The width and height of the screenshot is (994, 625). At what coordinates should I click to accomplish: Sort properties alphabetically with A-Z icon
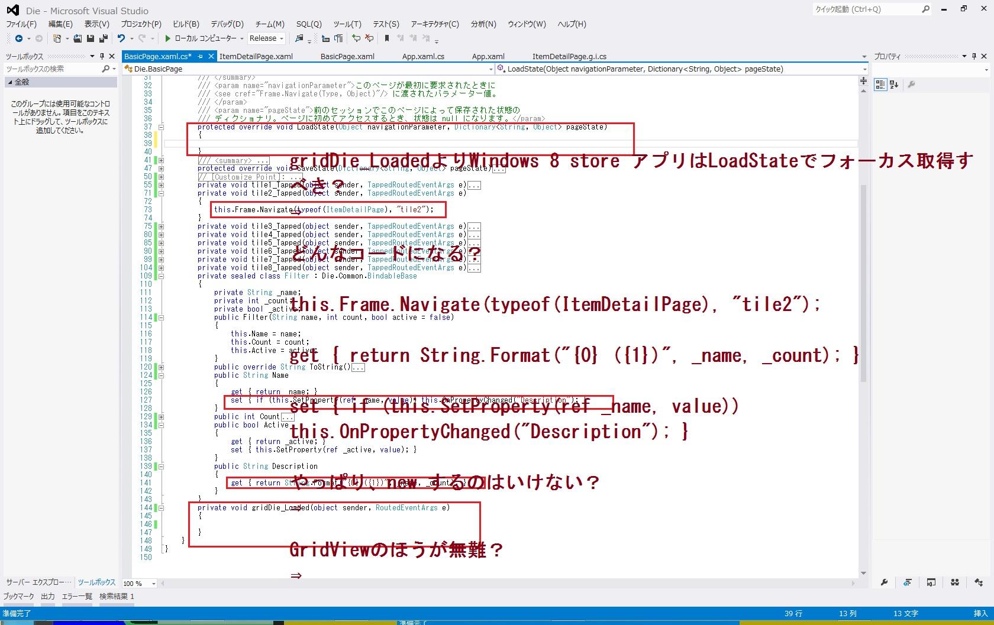(894, 85)
